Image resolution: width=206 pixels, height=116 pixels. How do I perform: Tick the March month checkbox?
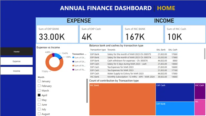pyautogui.click(x=39, y=90)
